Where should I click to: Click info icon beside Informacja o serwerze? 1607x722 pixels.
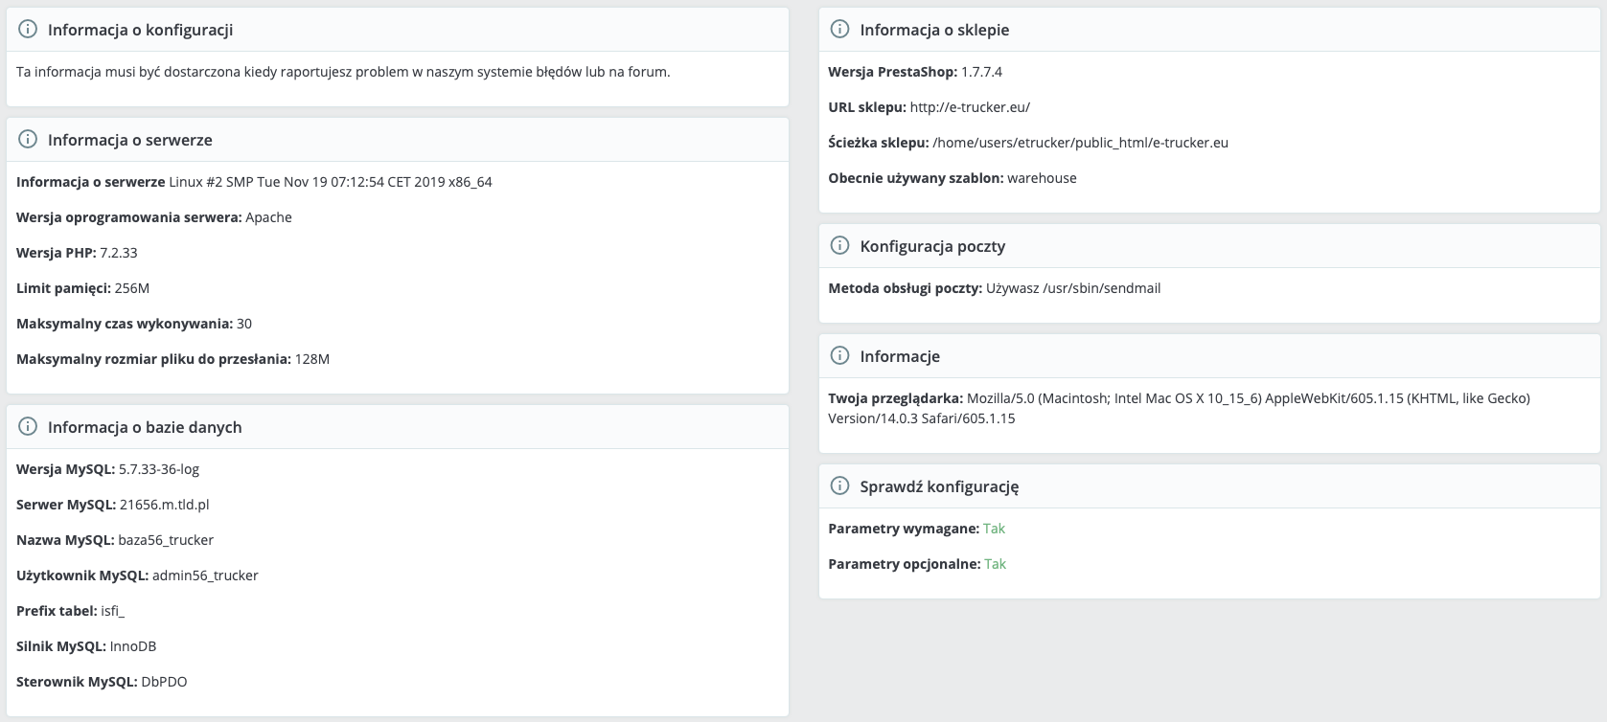(x=28, y=140)
